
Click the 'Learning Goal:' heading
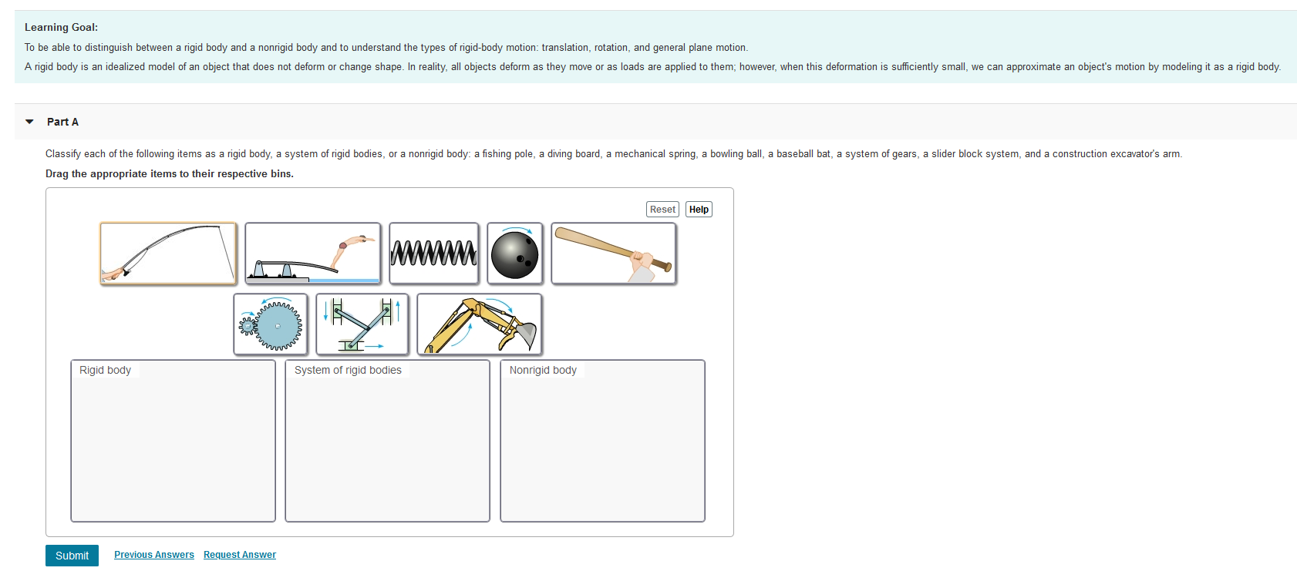[x=61, y=27]
